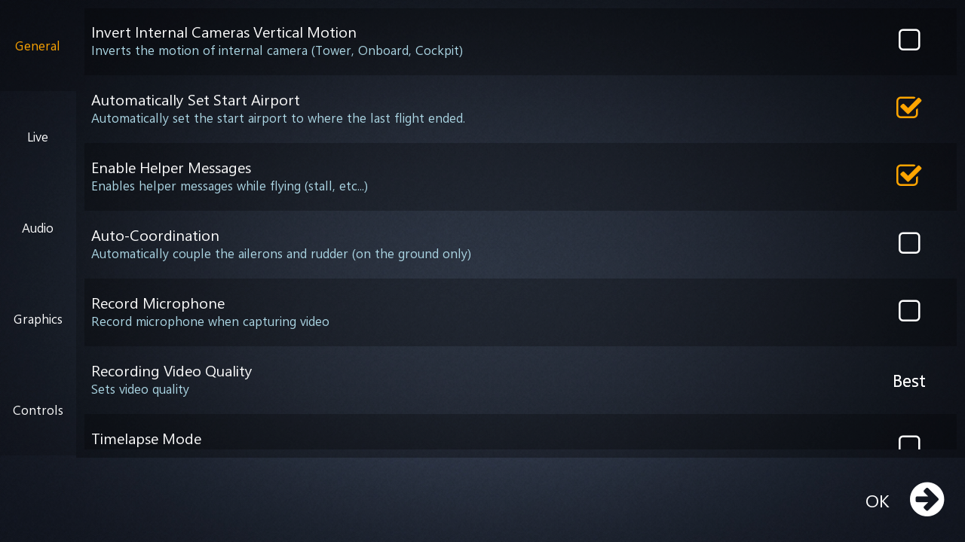Image resolution: width=965 pixels, height=542 pixels.
Task: Click the Recording Video Quality row title
Action: pos(171,371)
